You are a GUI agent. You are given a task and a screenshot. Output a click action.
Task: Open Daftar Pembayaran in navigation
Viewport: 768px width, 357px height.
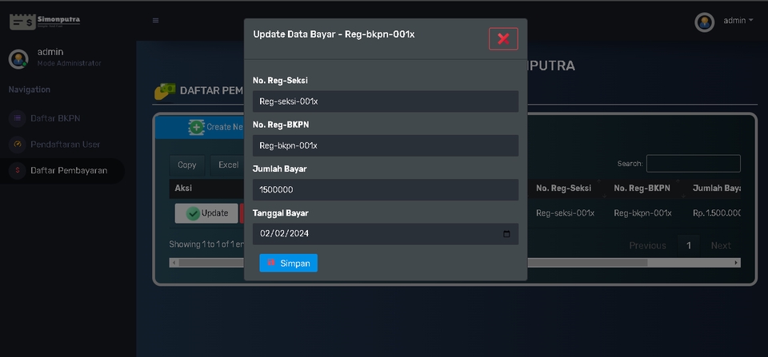62,171
